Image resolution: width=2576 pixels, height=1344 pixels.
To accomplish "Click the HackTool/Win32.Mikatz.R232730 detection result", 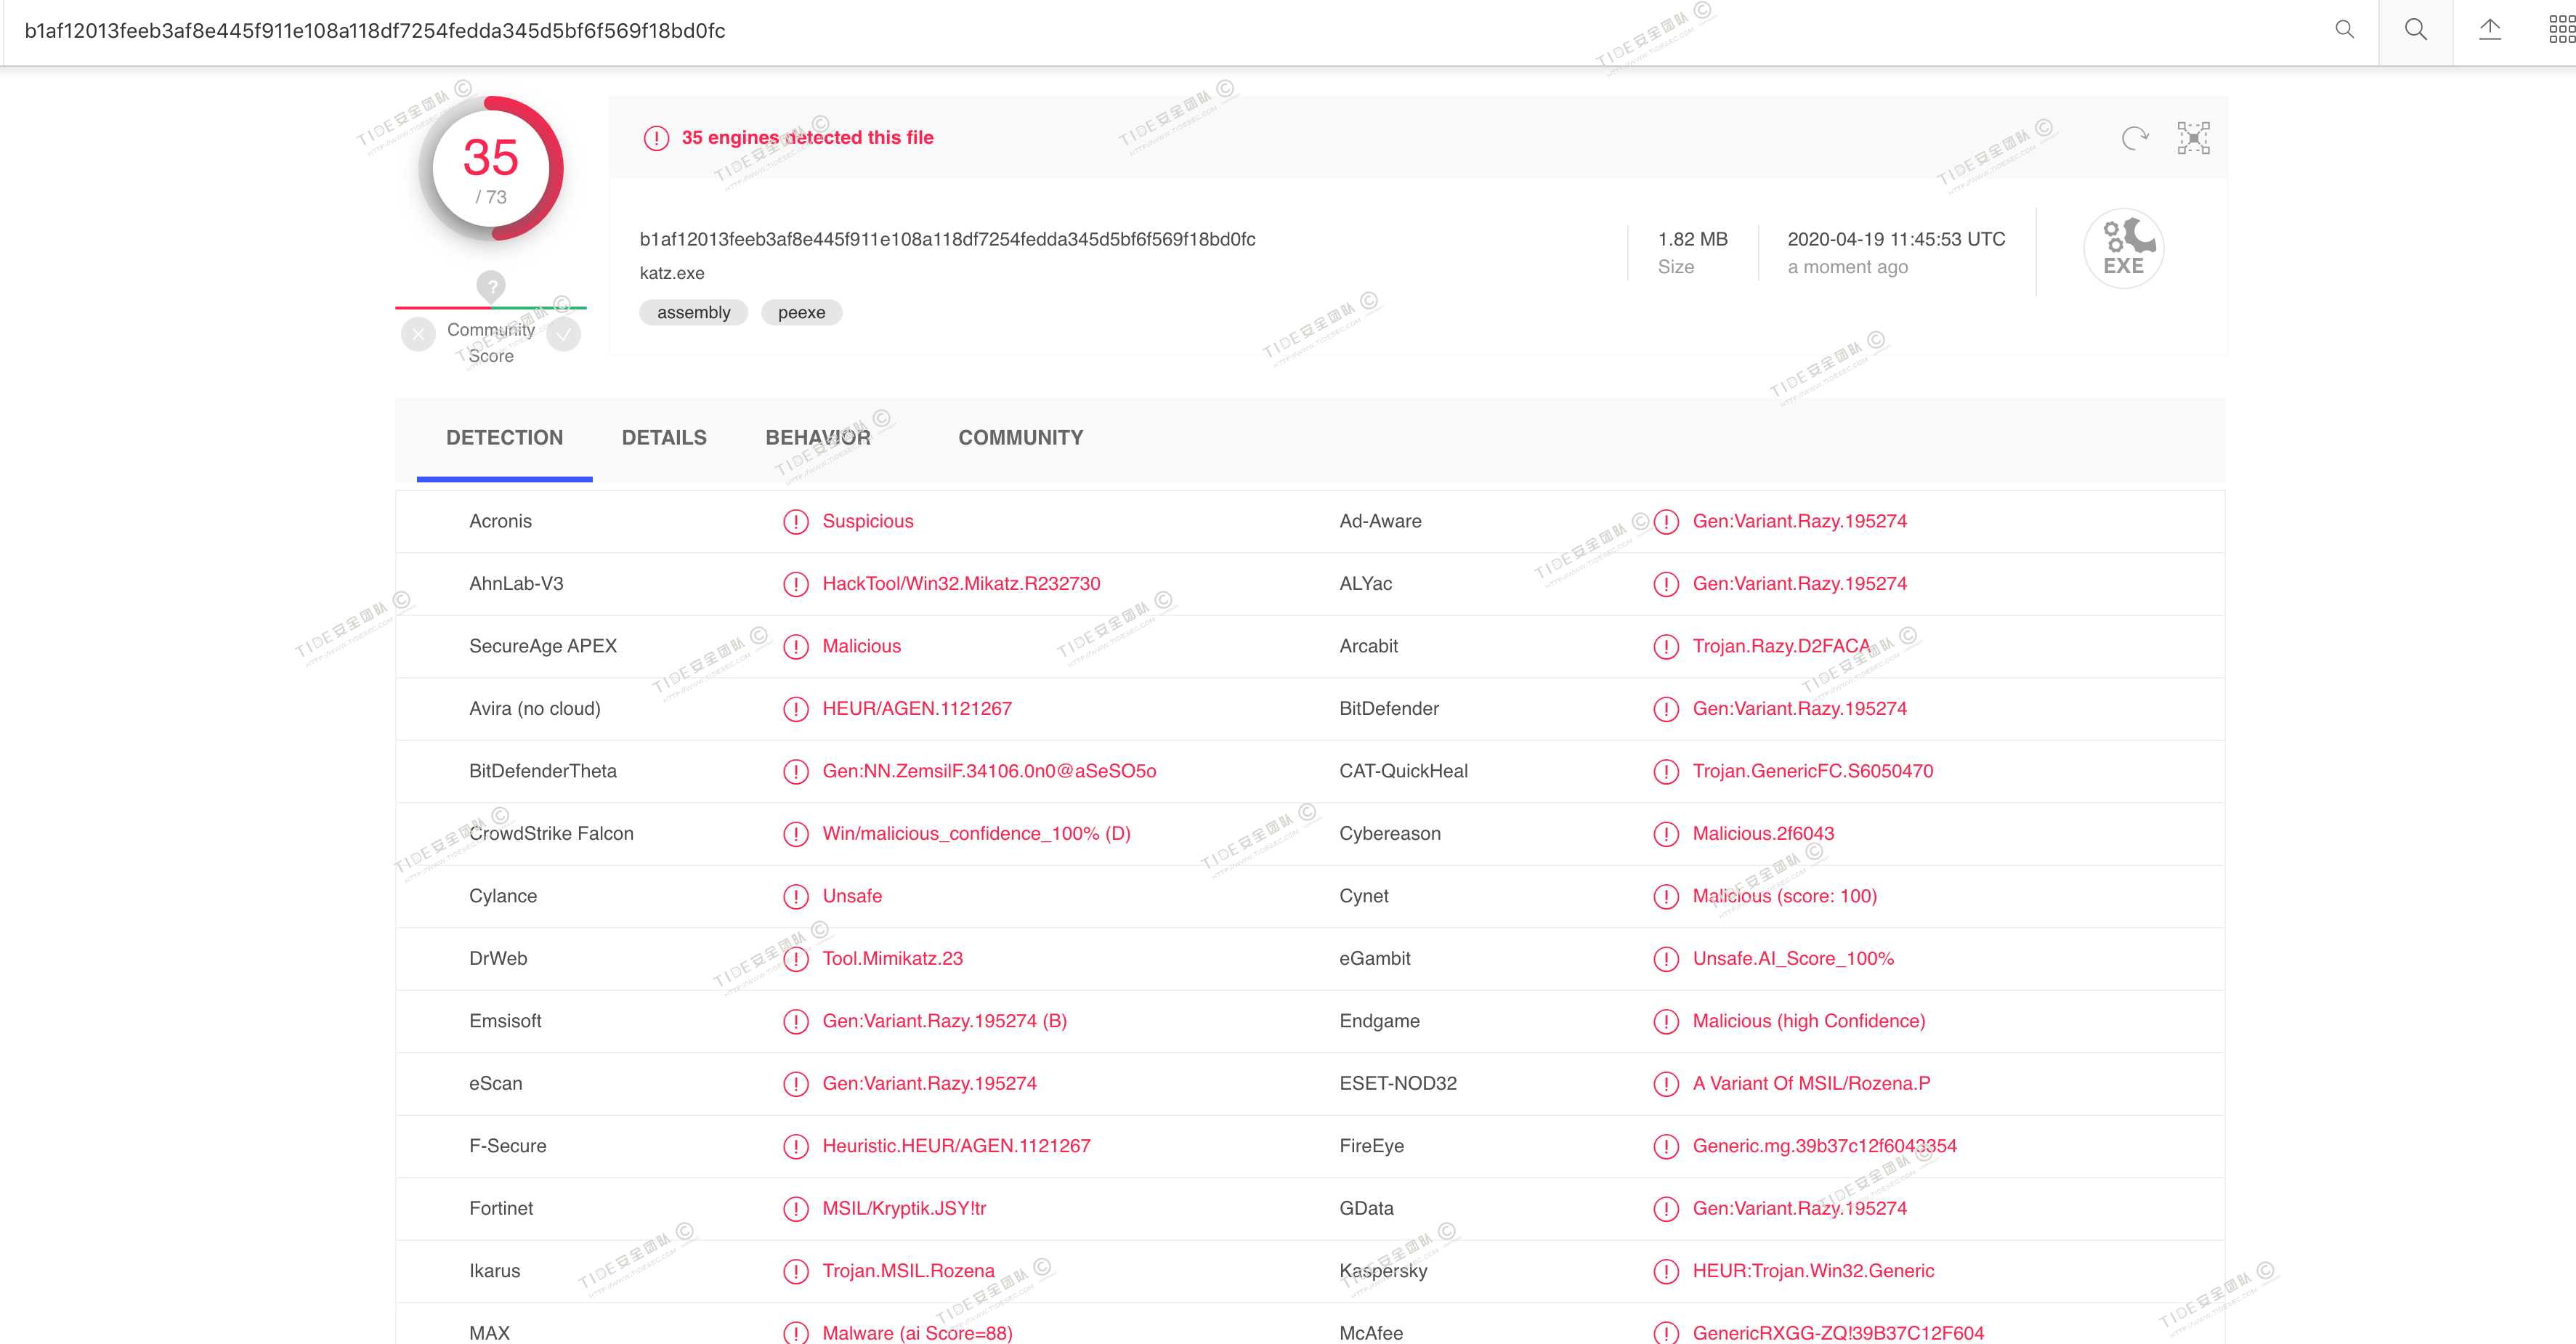I will [x=960, y=584].
